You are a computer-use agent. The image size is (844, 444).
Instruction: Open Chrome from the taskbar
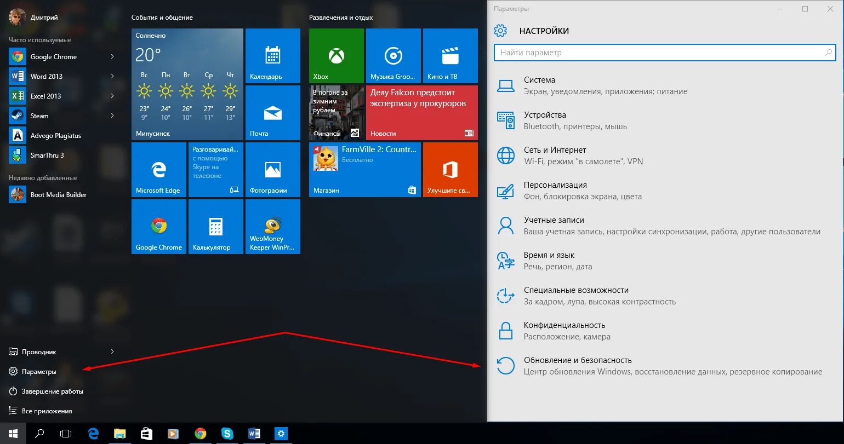(x=201, y=434)
